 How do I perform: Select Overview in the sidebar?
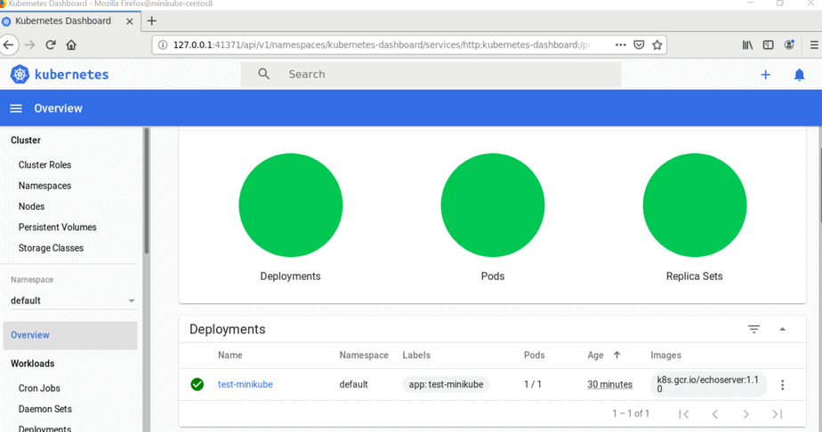(x=30, y=335)
